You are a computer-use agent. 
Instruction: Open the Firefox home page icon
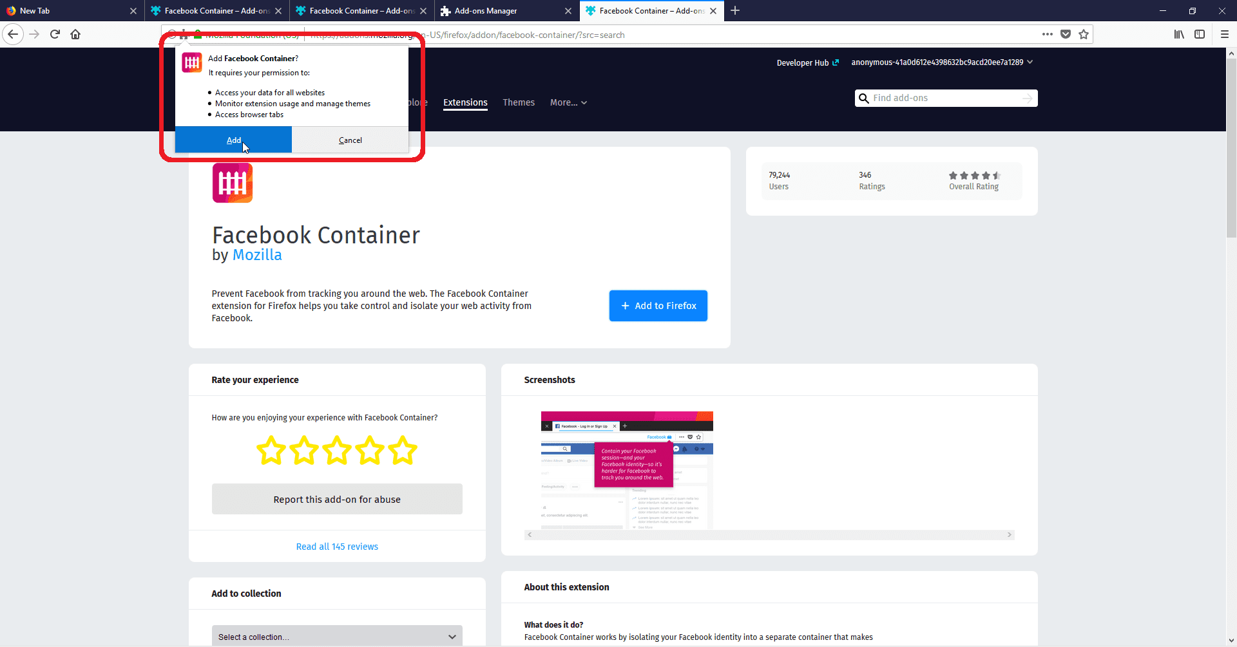pyautogui.click(x=75, y=34)
